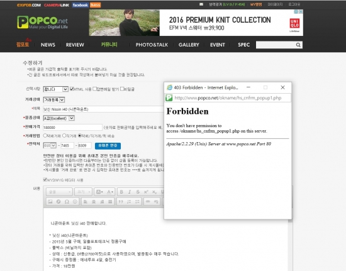Apply strikethrough formatting

tap(138, 192)
